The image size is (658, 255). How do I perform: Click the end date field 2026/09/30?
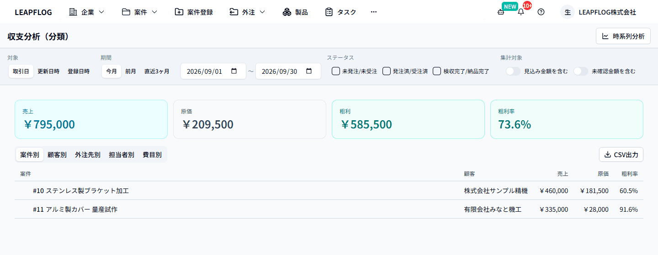(288, 71)
